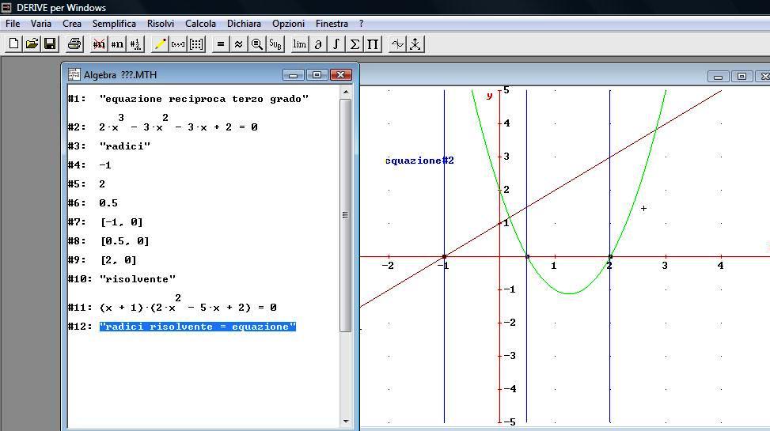
Task: Author an expression with the pencil icon
Action: tap(160, 44)
